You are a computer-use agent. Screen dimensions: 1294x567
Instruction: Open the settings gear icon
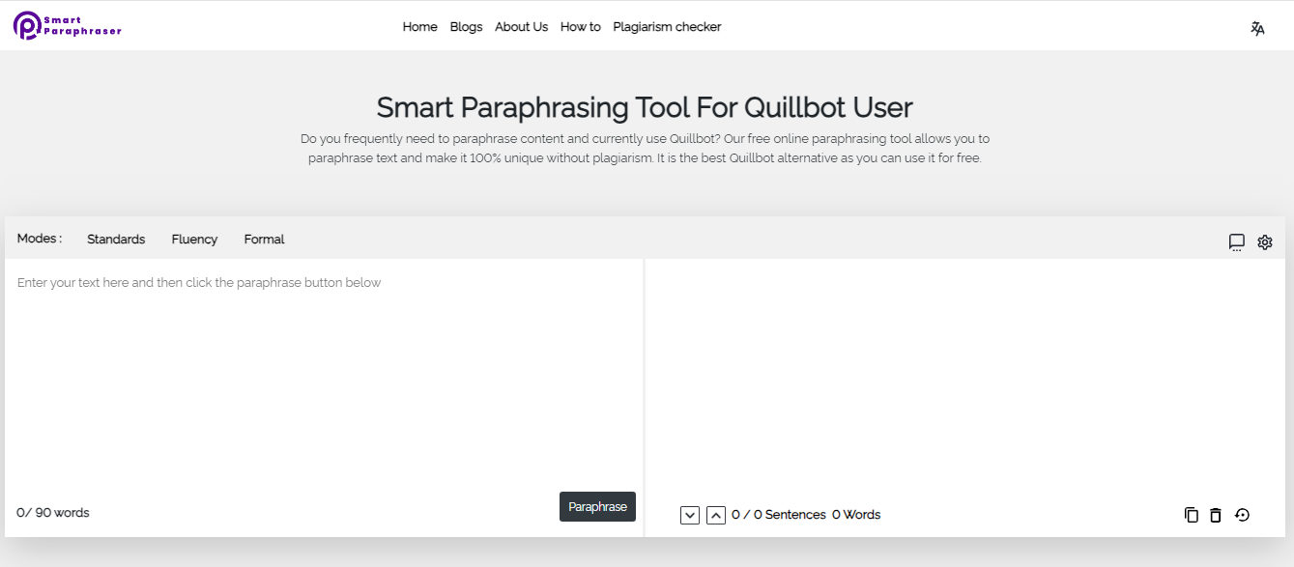click(1265, 242)
